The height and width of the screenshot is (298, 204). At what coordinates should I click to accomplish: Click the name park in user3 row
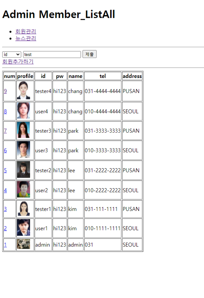[73, 150]
